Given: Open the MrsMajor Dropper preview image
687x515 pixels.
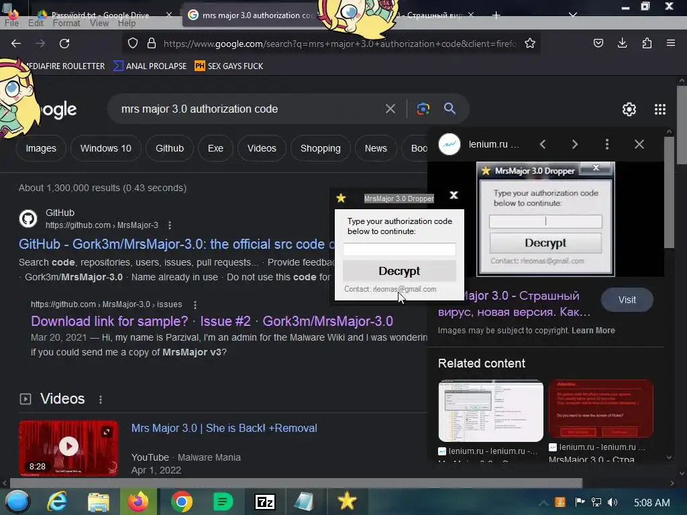Looking at the screenshot, I should 545,219.
